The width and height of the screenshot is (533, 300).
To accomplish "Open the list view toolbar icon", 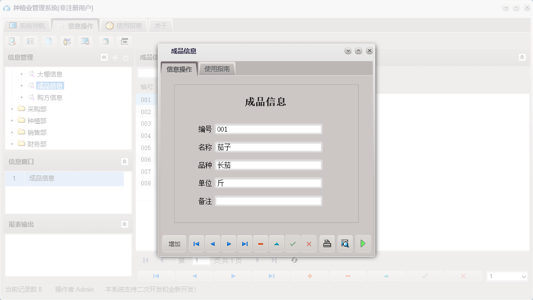I will pyautogui.click(x=30, y=41).
